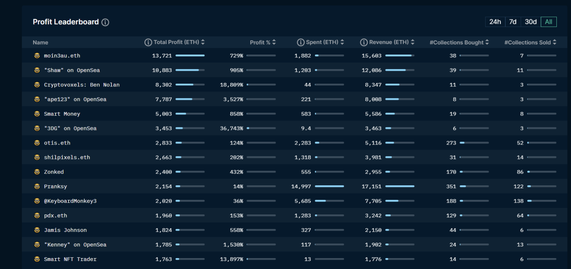Click the avatar icon beside Pranksy
Image resolution: width=571 pixels, height=269 pixels.
(x=37, y=186)
